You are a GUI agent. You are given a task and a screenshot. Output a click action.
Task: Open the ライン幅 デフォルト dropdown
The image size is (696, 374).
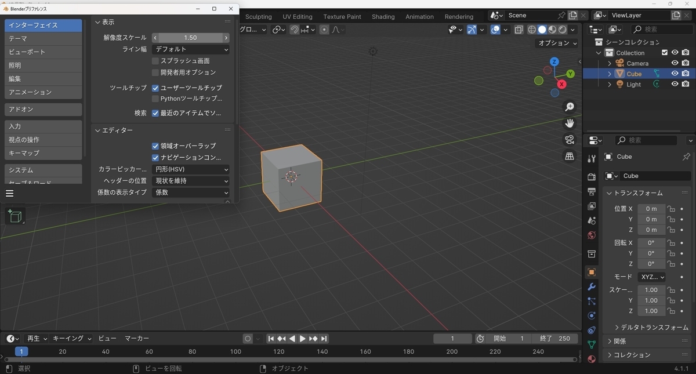point(191,49)
